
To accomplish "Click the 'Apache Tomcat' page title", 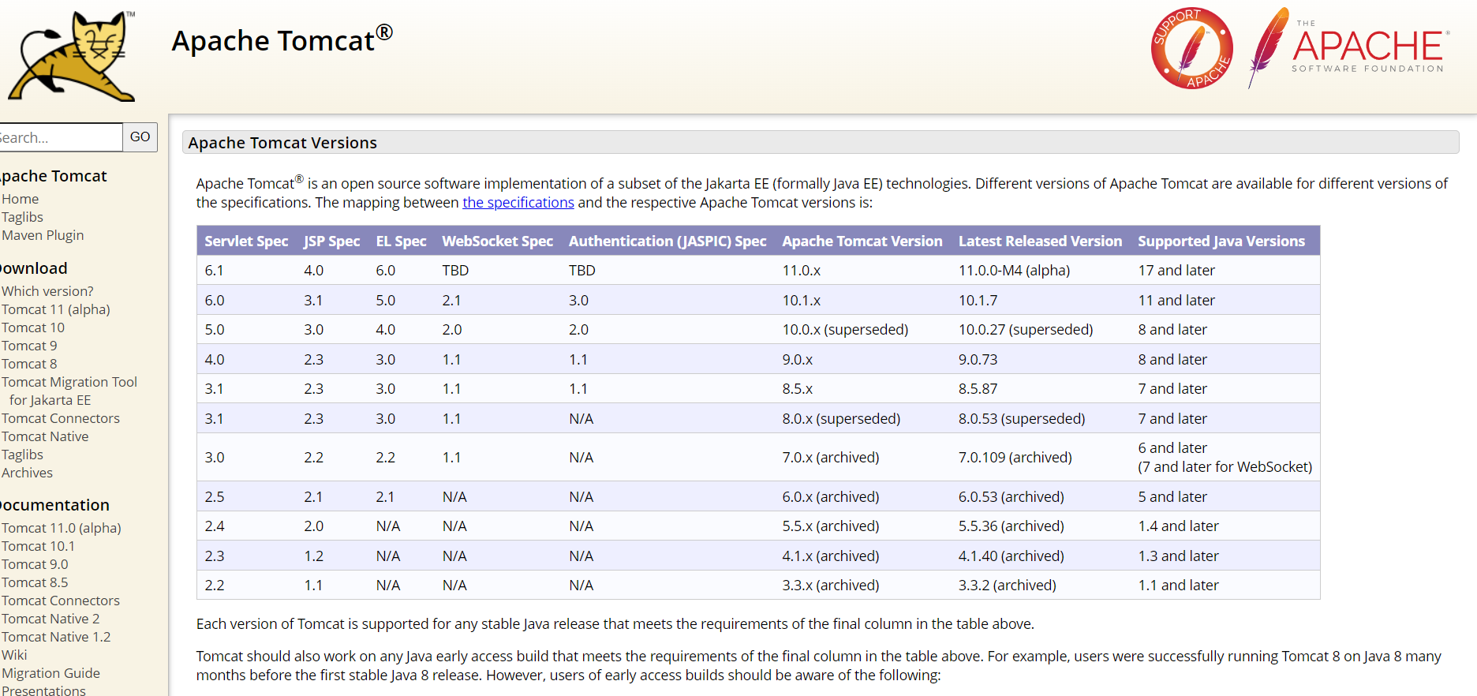I will (x=282, y=39).
